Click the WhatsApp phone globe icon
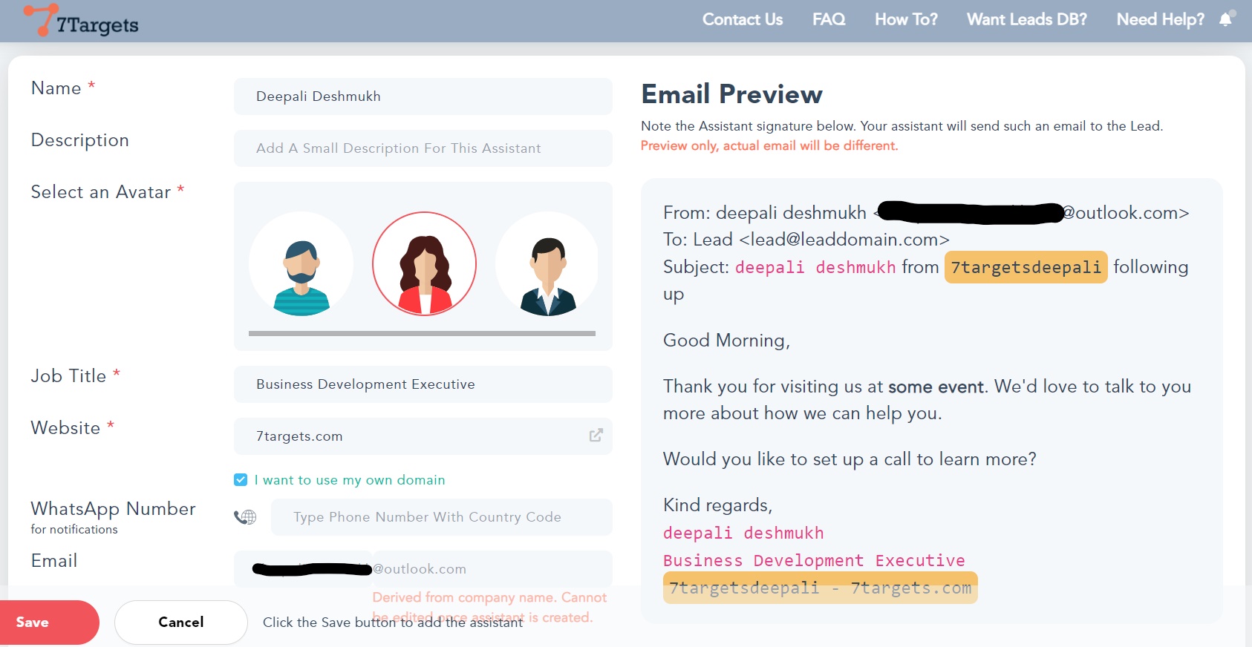Screen dimensions: 1252x647 coord(245,517)
